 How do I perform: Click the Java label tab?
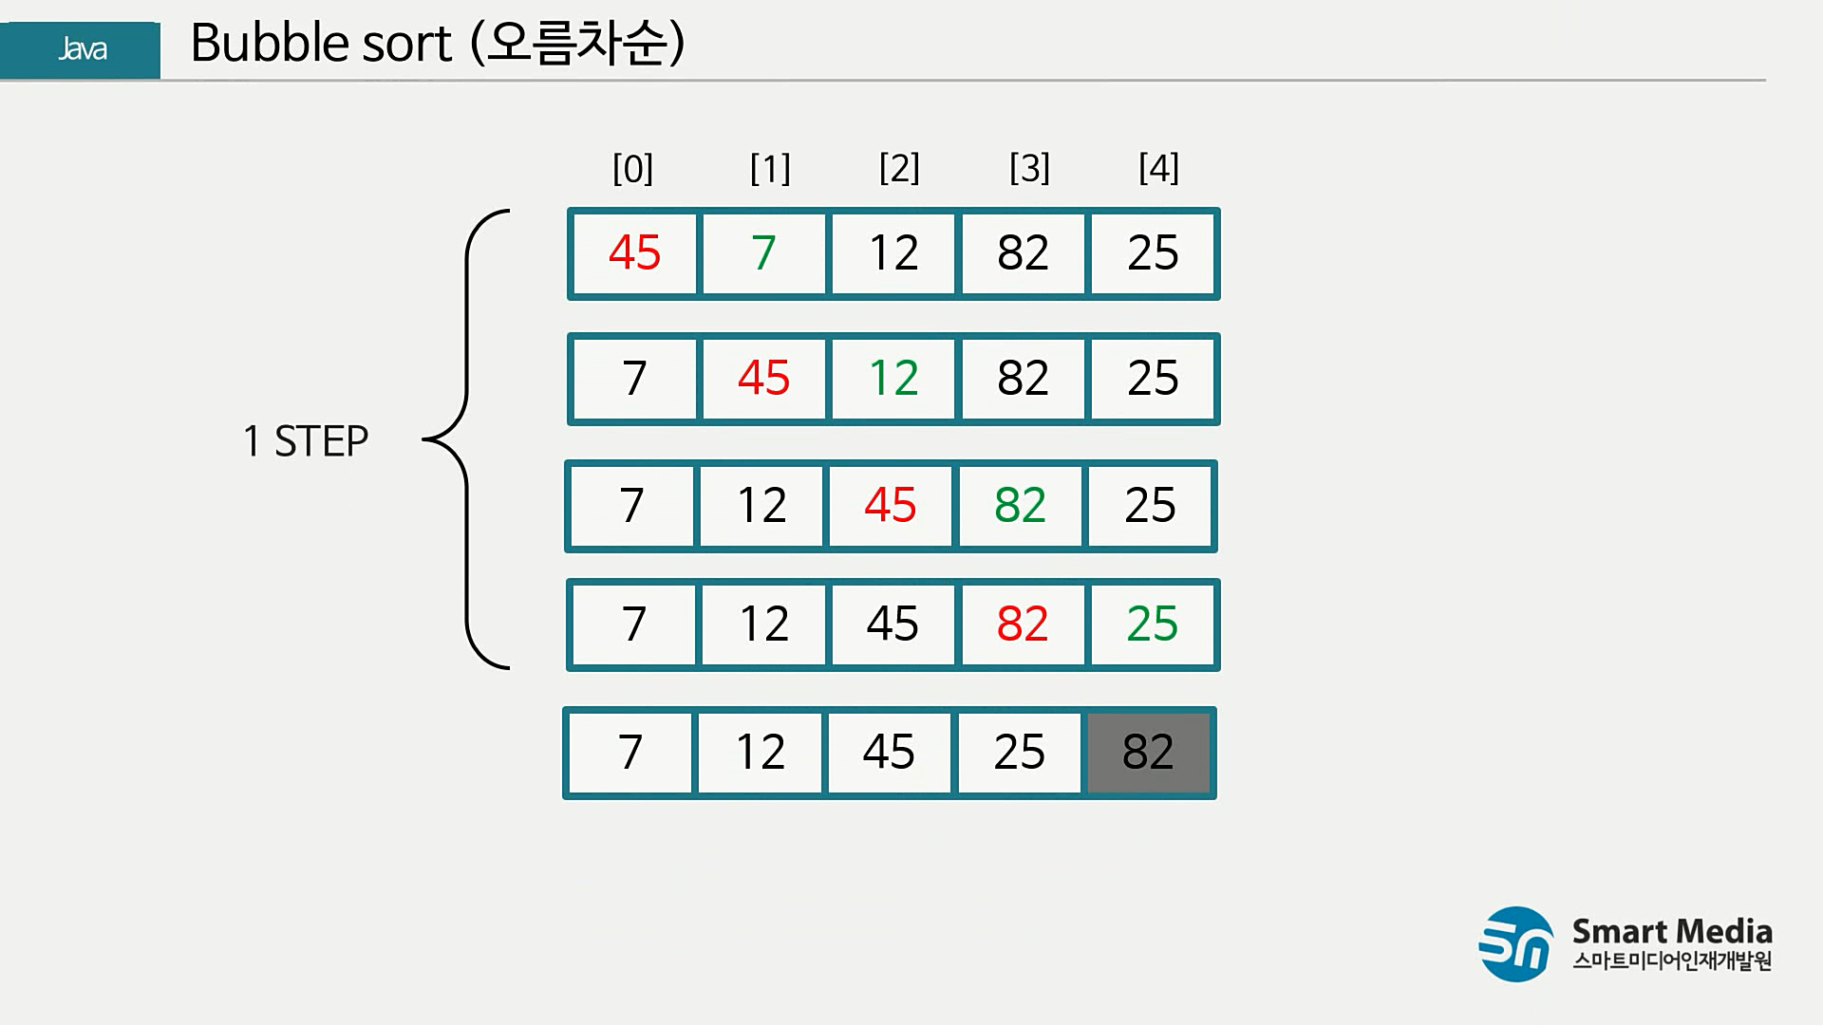pos(82,49)
